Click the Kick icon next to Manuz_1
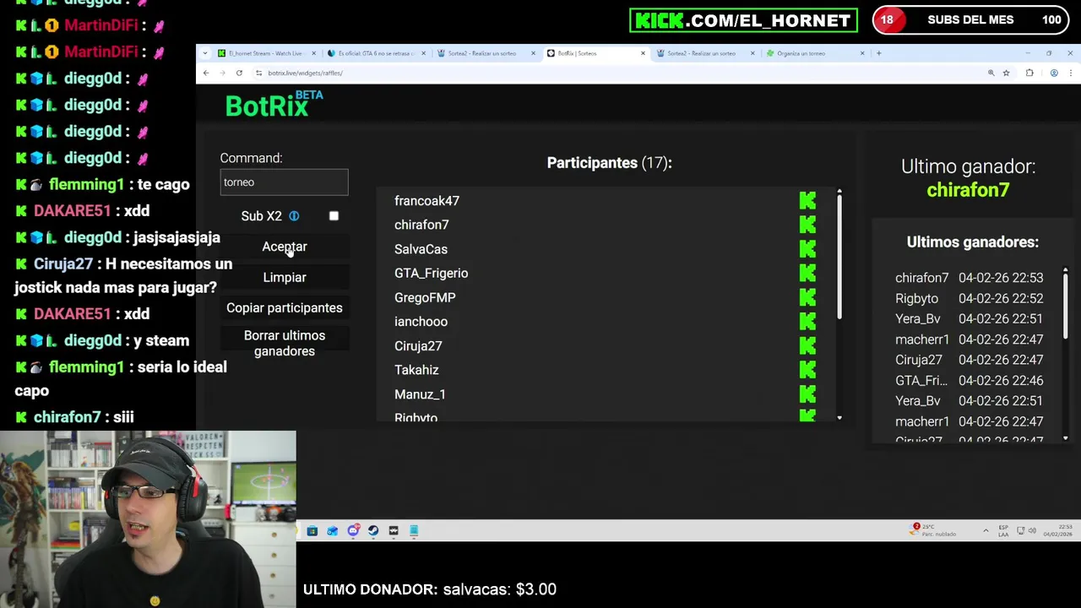The width and height of the screenshot is (1081, 608). (x=807, y=394)
